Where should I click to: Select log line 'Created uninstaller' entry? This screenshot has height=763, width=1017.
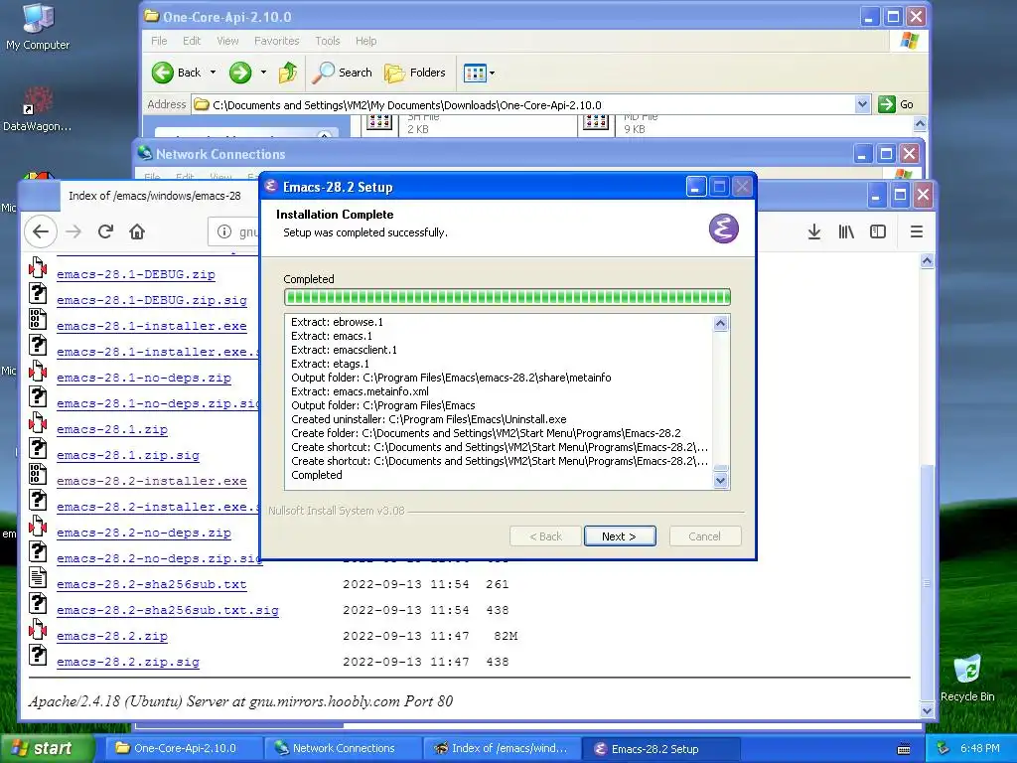pos(429,419)
